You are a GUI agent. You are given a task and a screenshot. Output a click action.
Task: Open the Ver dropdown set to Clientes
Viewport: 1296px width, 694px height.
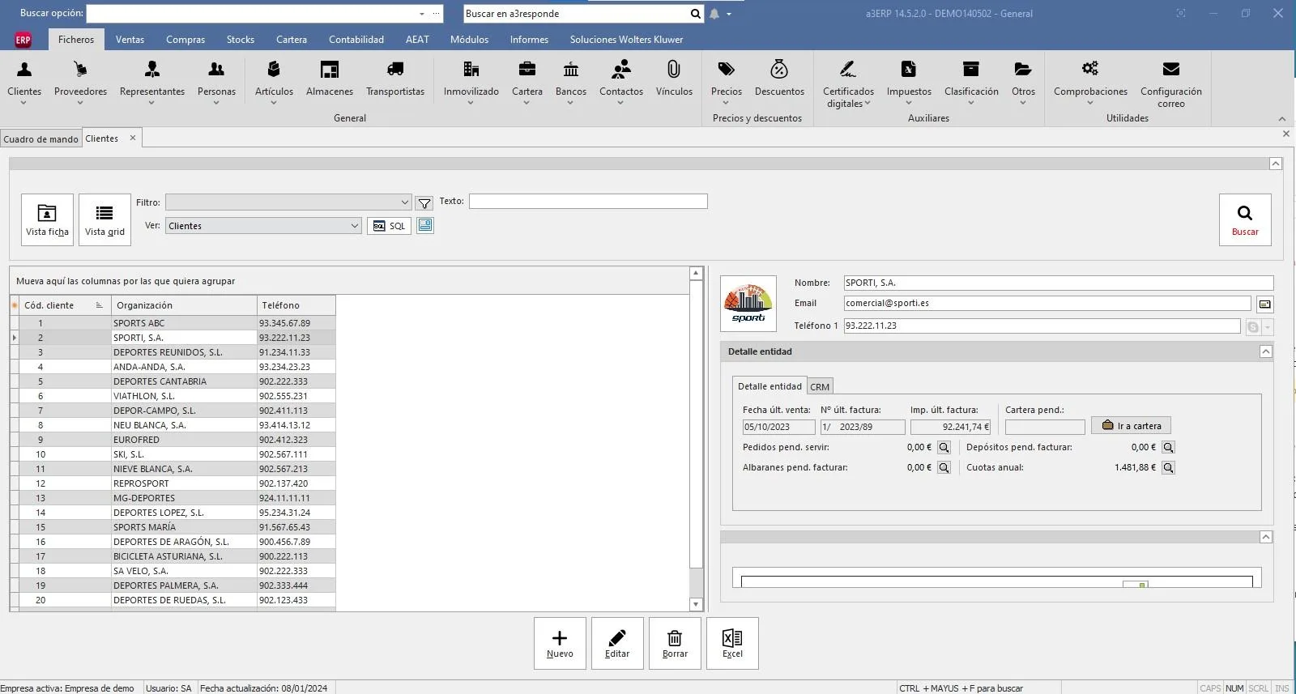coord(354,226)
